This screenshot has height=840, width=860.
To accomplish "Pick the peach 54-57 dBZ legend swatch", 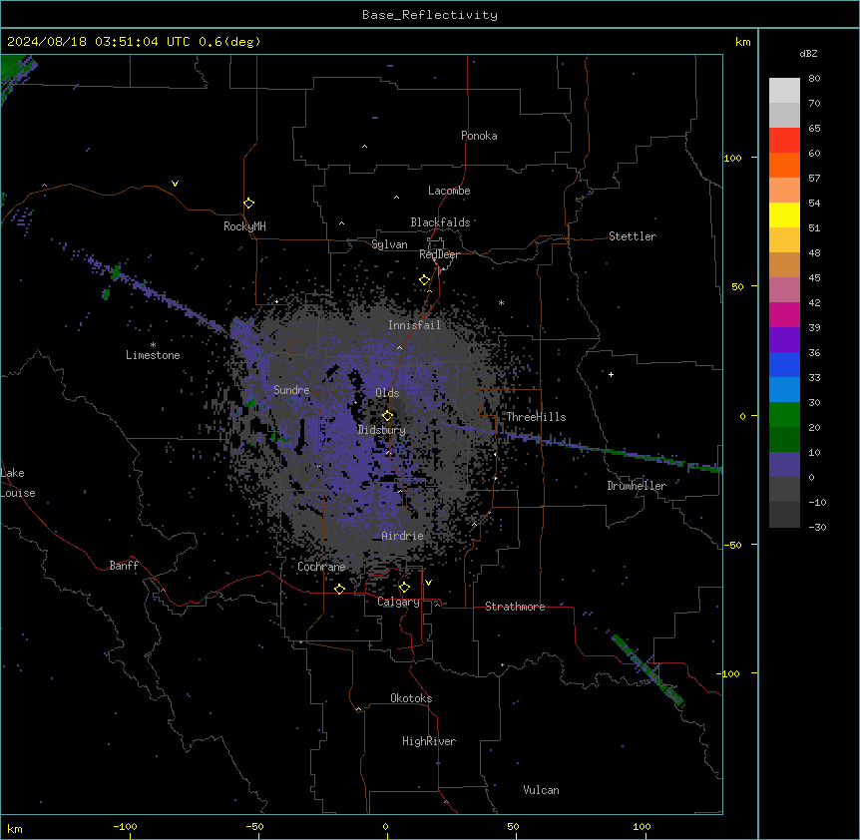I will (784, 191).
